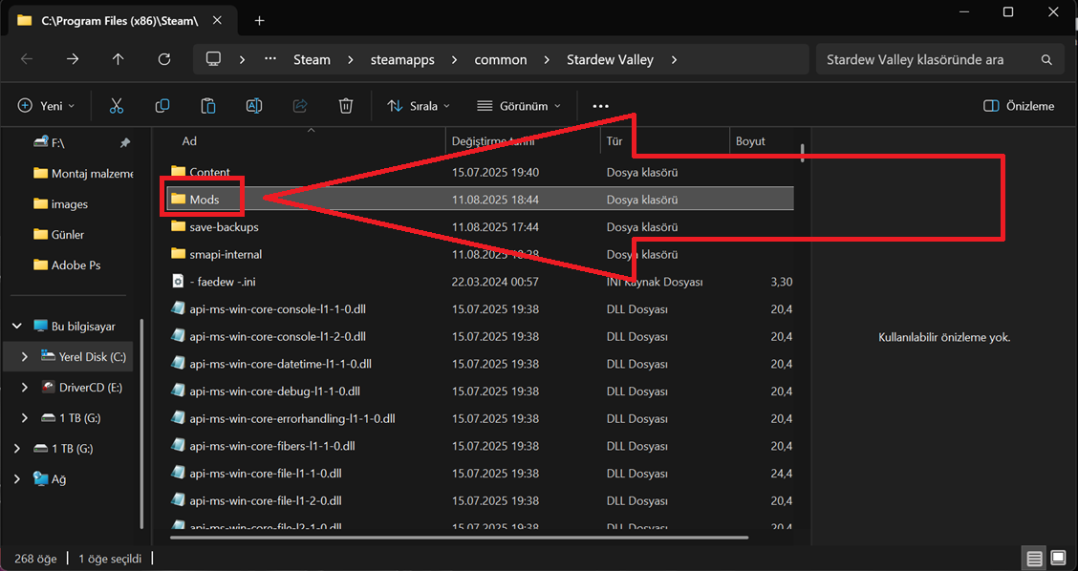The width and height of the screenshot is (1078, 571).
Task: Click the Share icon in toolbar
Action: coord(300,106)
